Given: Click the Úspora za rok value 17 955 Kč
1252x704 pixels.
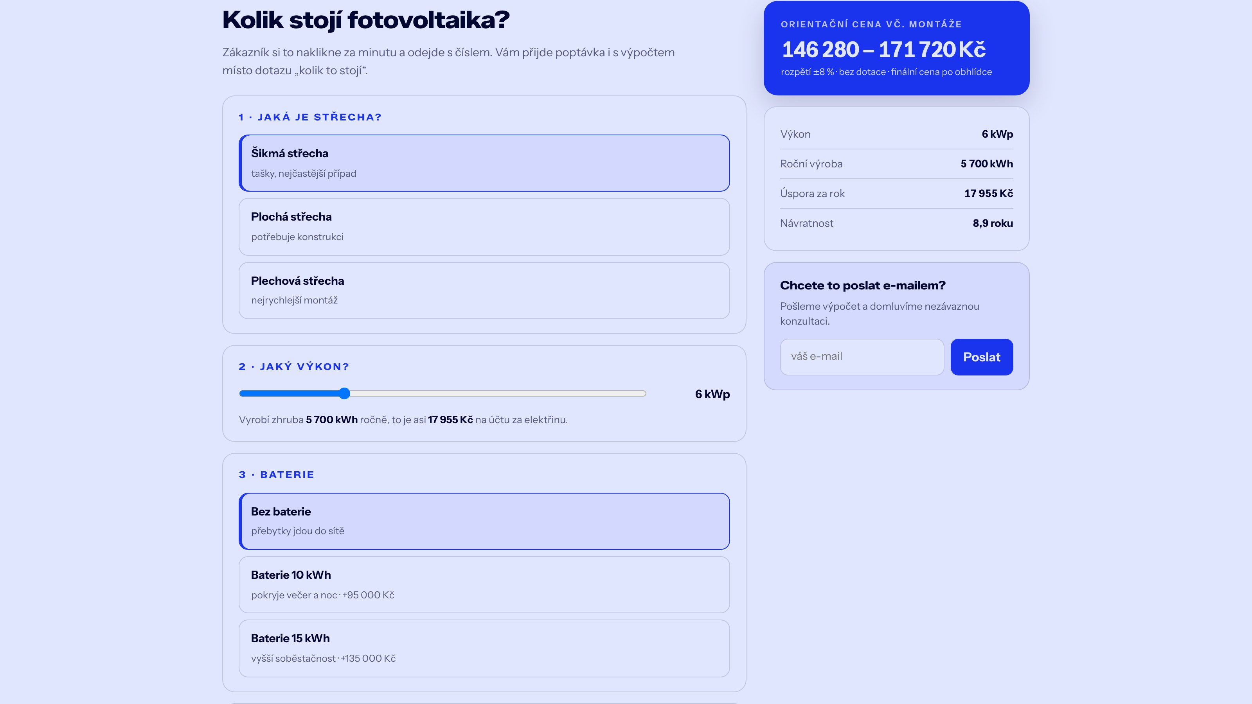Looking at the screenshot, I should pyautogui.click(x=989, y=193).
